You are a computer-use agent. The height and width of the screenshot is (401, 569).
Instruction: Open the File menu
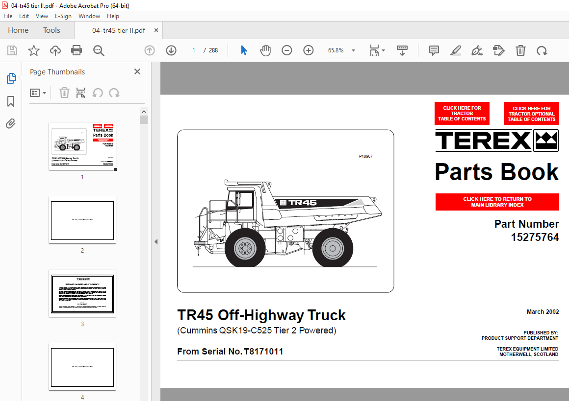8,16
